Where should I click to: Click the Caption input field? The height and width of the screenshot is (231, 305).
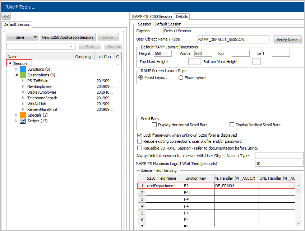coord(234,31)
